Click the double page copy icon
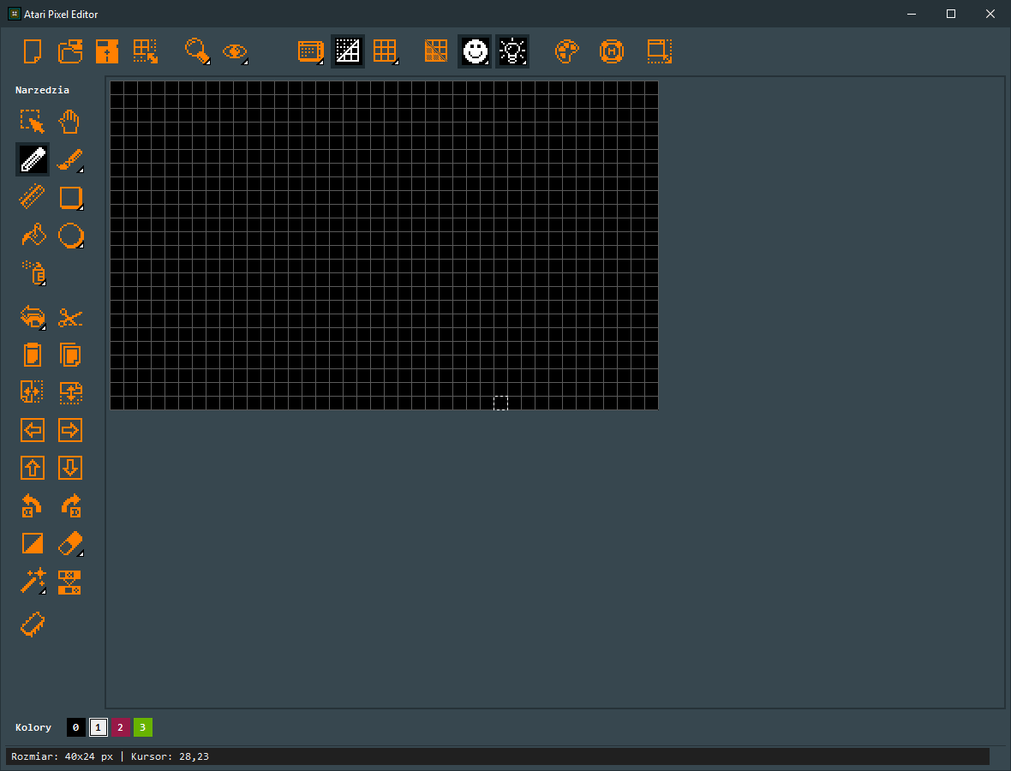Image resolution: width=1011 pixels, height=771 pixels. [x=69, y=355]
